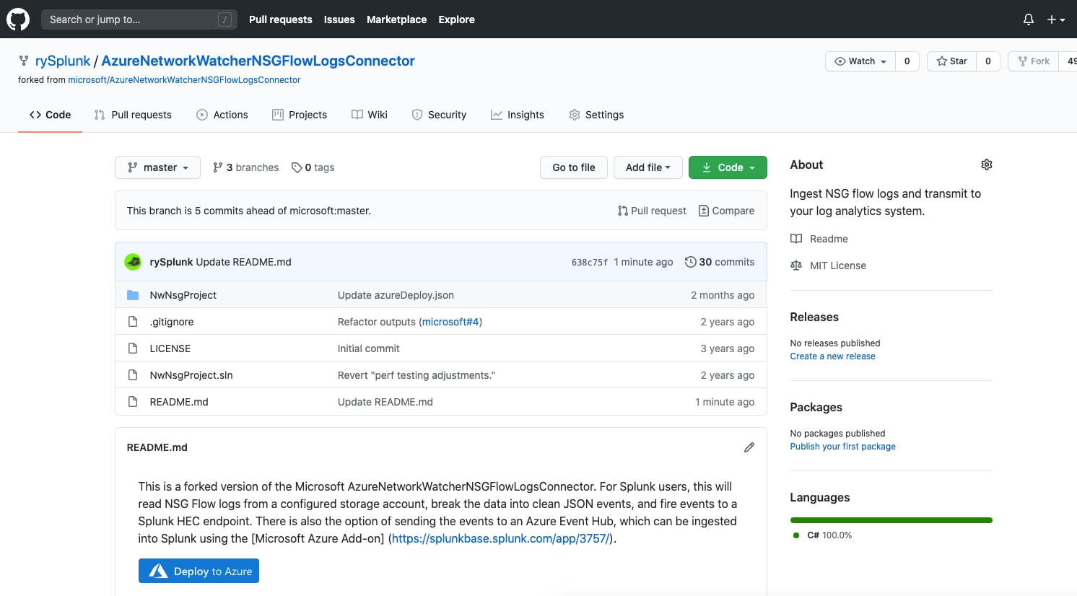This screenshot has width=1077, height=596.
Task: Open the microsoft#4 reference link
Action: click(450, 322)
